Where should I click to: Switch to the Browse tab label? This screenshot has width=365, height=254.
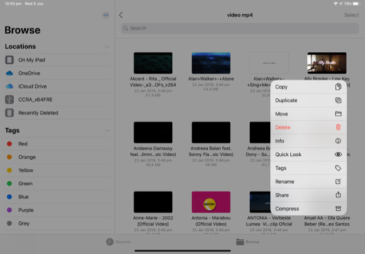pyautogui.click(x=252, y=241)
